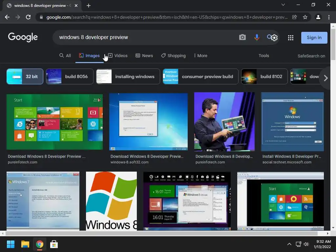Open Microsoft Store from the taskbar
Viewport: 336px width, 252px height.
coord(54,244)
